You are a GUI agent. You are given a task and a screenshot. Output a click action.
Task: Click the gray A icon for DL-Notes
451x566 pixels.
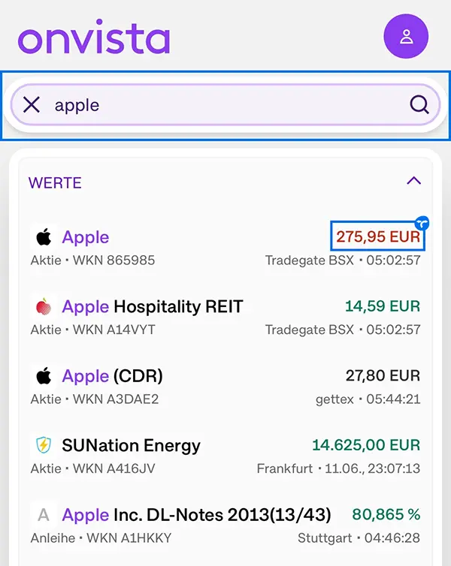[44, 515]
